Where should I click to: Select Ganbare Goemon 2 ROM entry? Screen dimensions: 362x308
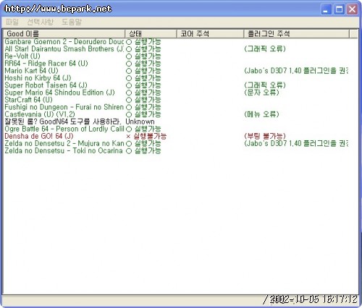(x=64, y=42)
